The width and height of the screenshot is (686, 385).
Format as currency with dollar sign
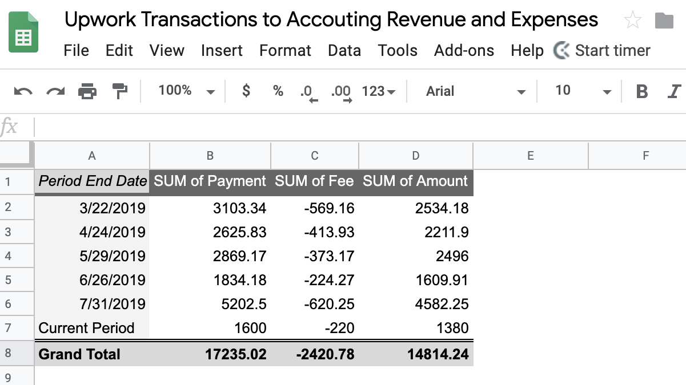246,90
